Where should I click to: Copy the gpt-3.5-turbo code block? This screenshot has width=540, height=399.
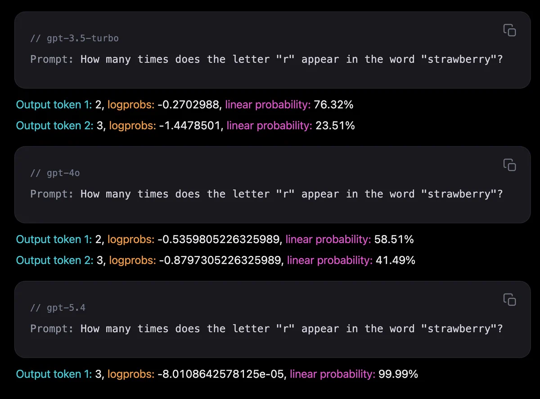click(509, 30)
